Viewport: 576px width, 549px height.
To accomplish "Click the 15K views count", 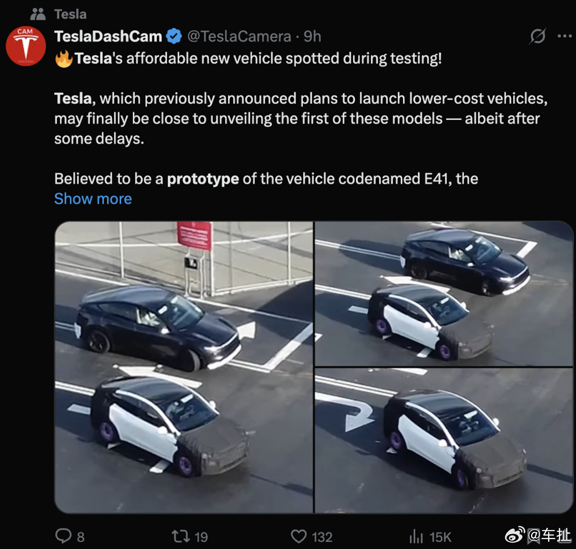I will pos(440,537).
